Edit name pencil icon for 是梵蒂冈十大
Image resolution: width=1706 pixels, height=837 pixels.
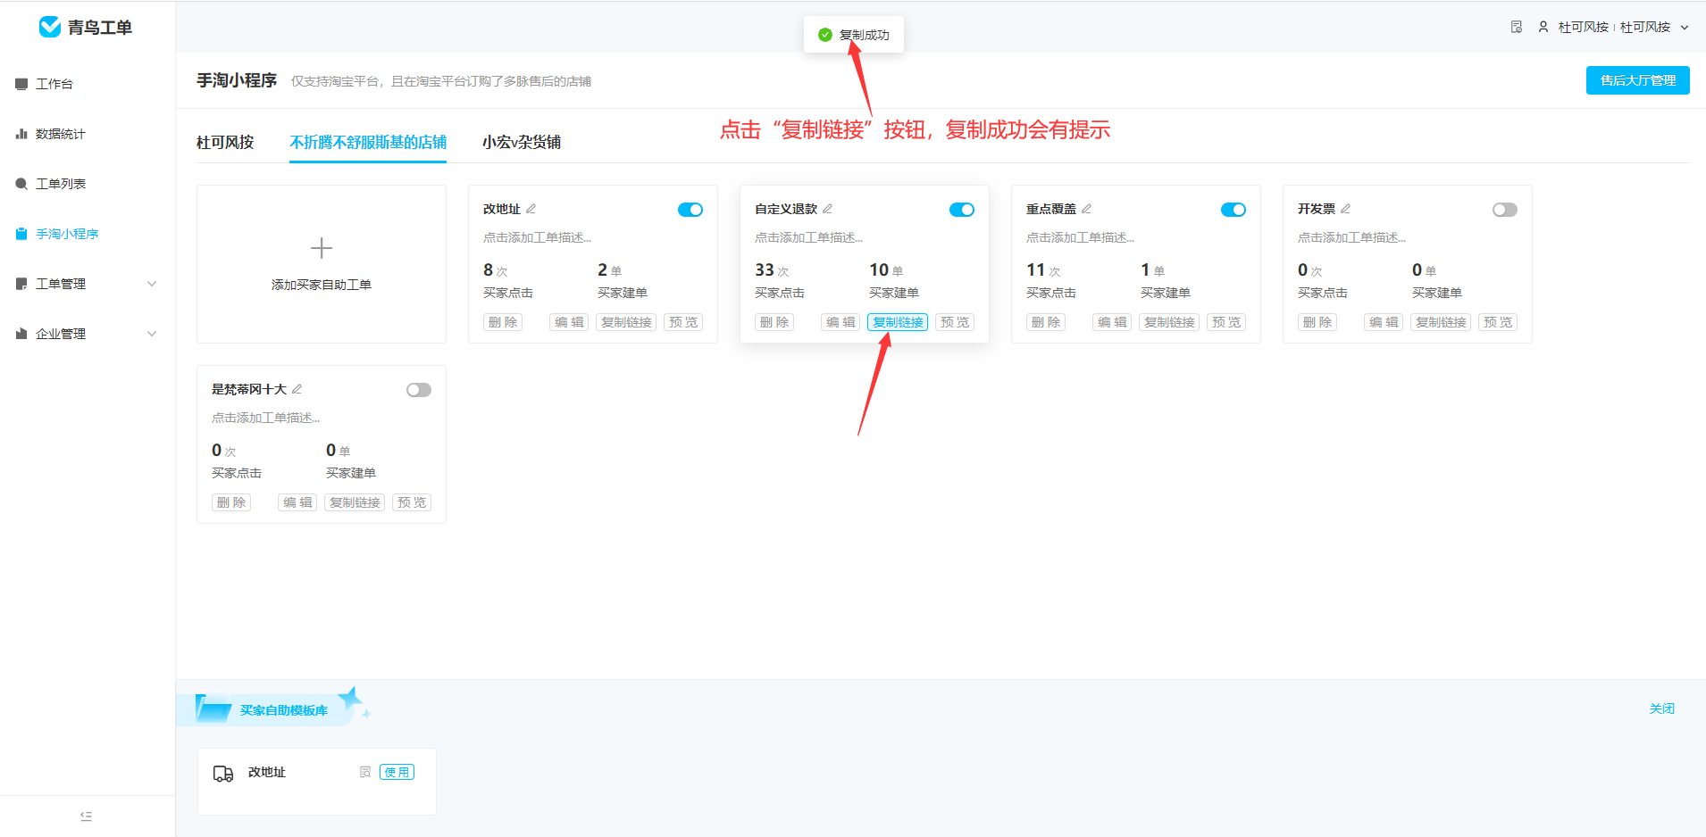[x=297, y=389]
